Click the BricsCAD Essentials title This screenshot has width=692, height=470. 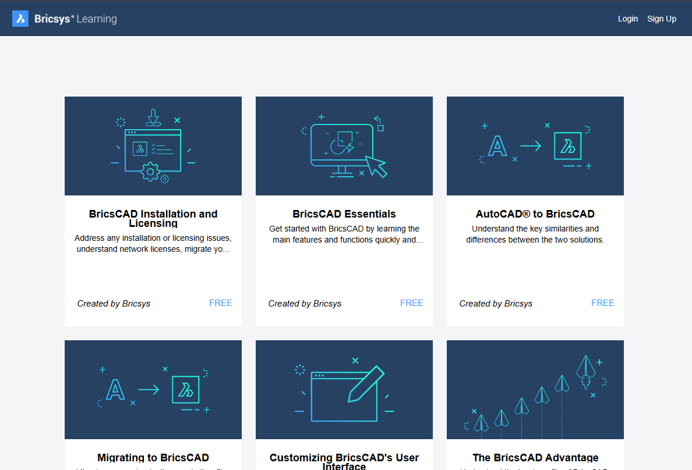(x=344, y=214)
